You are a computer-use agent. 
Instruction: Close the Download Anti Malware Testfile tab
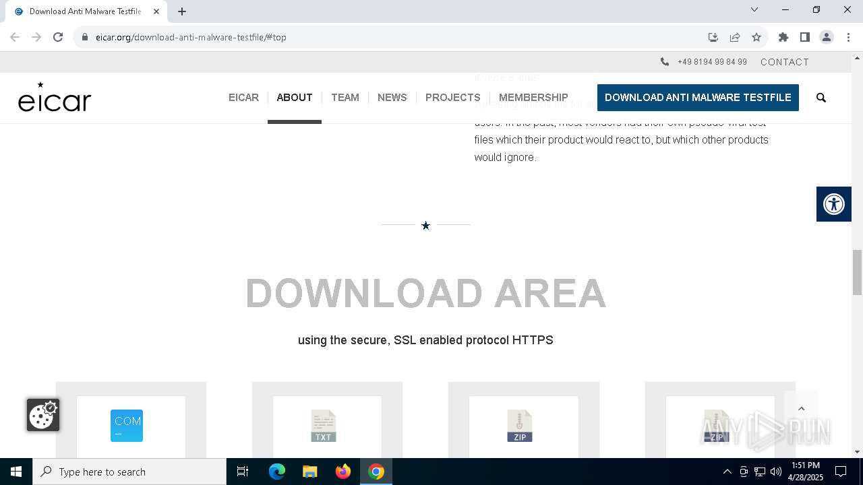click(x=156, y=11)
